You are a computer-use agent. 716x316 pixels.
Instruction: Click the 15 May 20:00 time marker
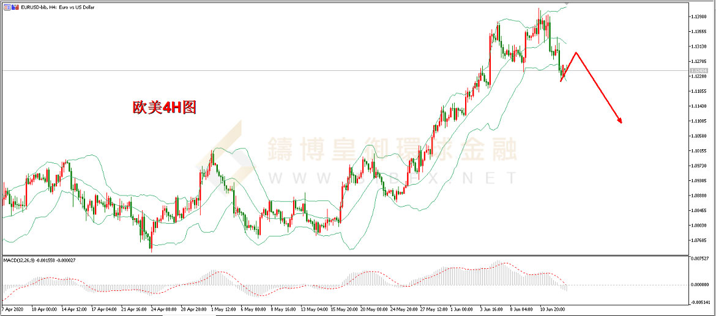pyautogui.click(x=344, y=309)
